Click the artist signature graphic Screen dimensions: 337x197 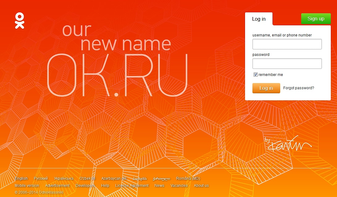pyautogui.click(x=288, y=144)
